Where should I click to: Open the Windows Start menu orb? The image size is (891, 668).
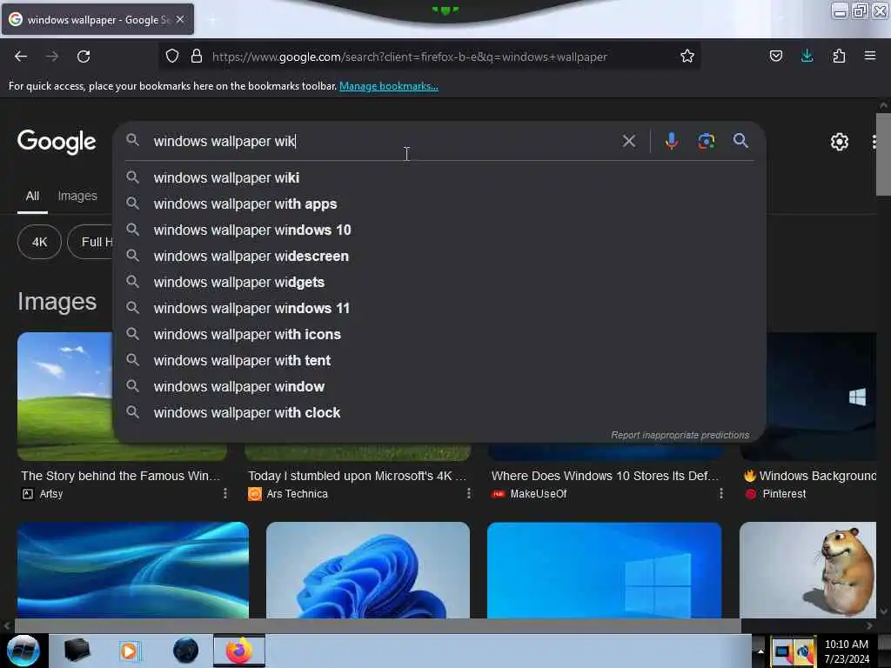pyautogui.click(x=23, y=651)
